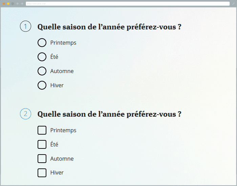Click the browser forward arrow
Screen dimensions: 237x186
[x=22, y=4]
